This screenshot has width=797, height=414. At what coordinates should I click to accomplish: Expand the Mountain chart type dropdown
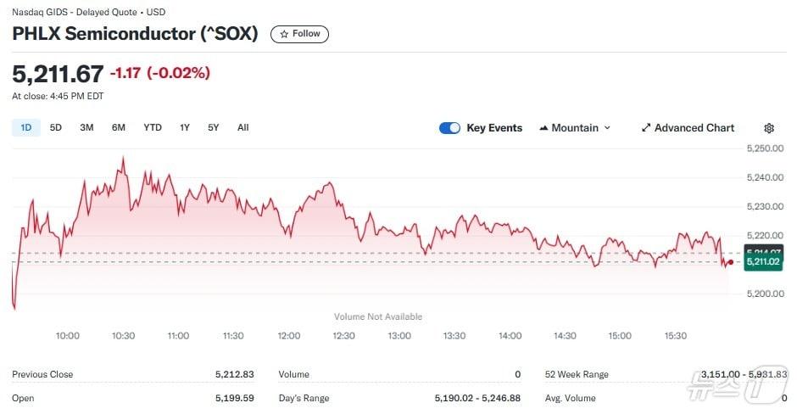tap(575, 128)
